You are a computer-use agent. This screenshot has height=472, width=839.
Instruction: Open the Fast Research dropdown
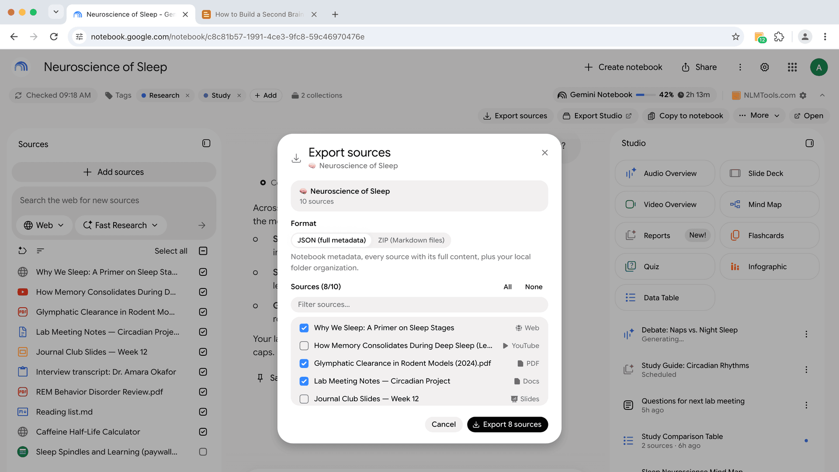click(121, 226)
